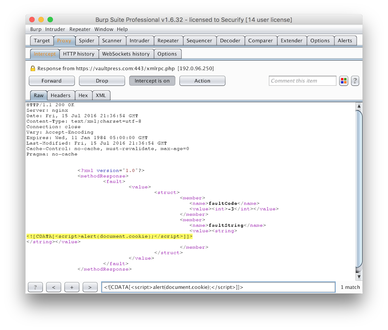Image resolution: width=388 pixels, height=330 pixels.
Task: Click the HTTP/1.1 200 OK line
Action: pos(50,105)
